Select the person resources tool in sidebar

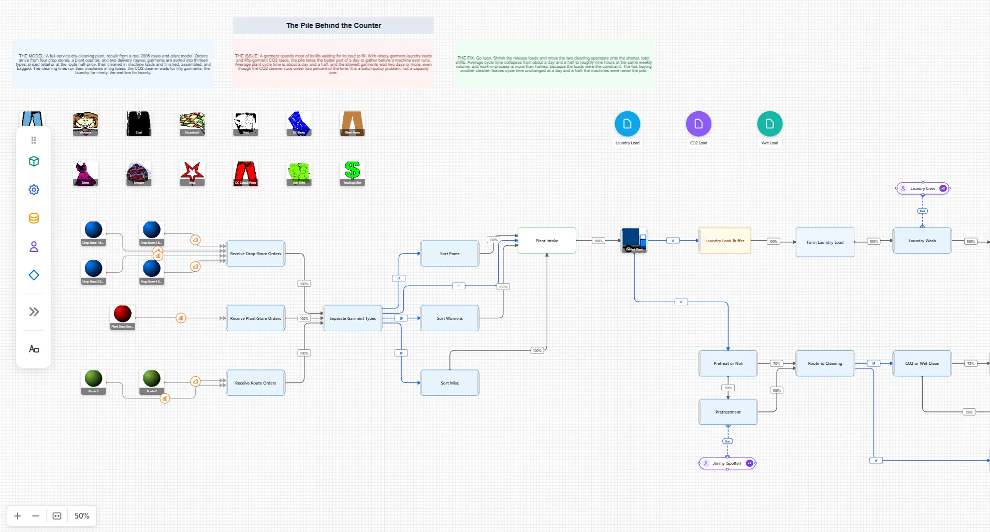pos(34,247)
